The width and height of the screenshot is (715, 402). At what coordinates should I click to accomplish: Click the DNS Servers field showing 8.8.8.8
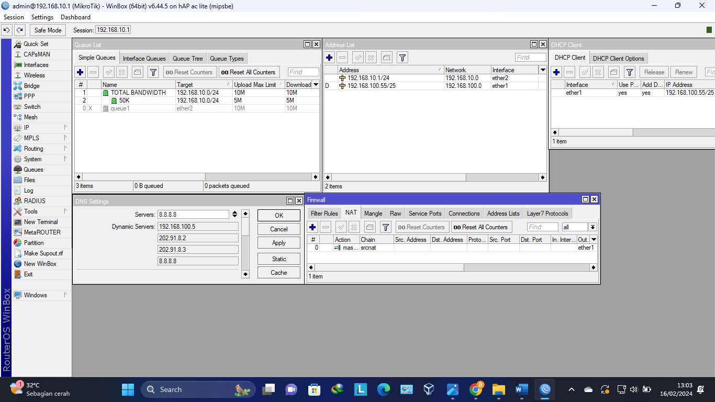click(194, 215)
